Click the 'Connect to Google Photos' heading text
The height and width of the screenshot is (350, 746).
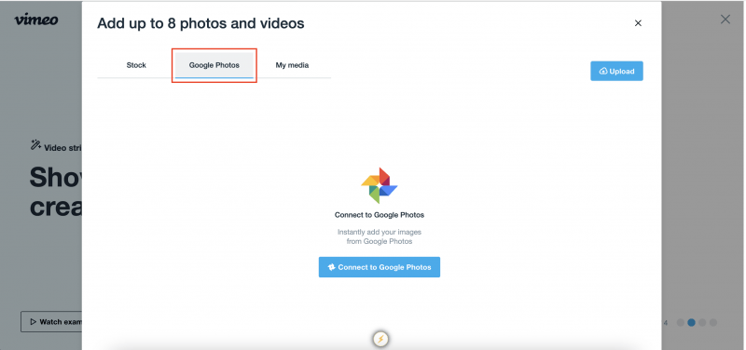[x=380, y=215]
